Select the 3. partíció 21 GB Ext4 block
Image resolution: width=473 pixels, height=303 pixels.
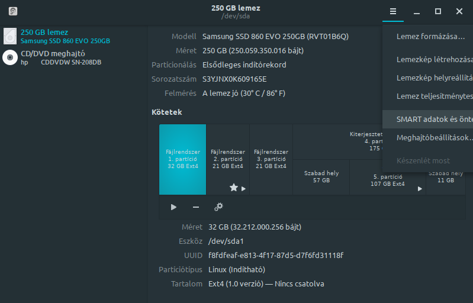(x=271, y=159)
